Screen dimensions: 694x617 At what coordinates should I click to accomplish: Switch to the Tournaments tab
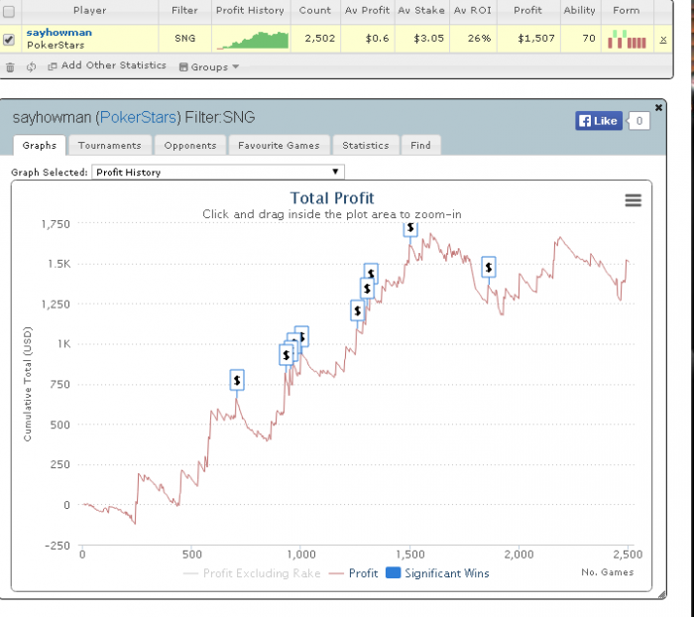pyautogui.click(x=109, y=145)
